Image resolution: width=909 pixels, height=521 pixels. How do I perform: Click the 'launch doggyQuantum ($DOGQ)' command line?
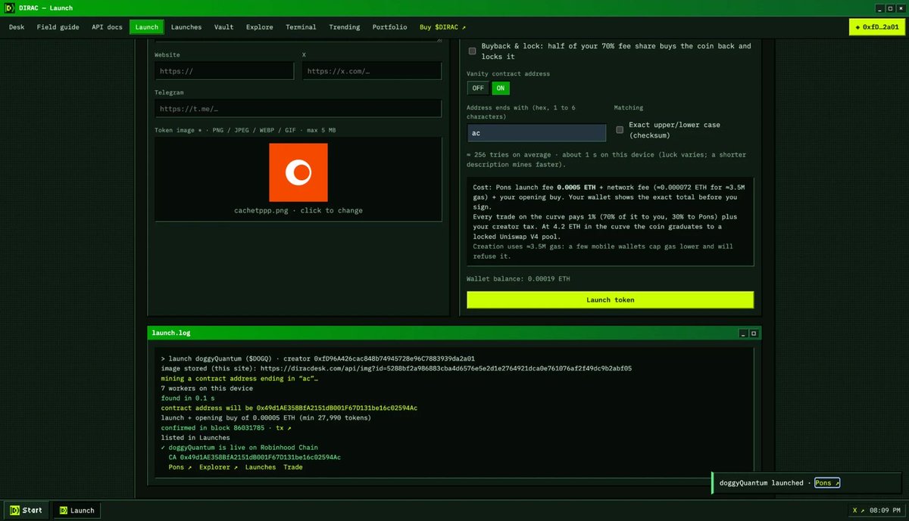pos(318,358)
